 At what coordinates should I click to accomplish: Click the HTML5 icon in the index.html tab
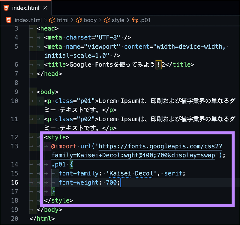click(x=5, y=8)
